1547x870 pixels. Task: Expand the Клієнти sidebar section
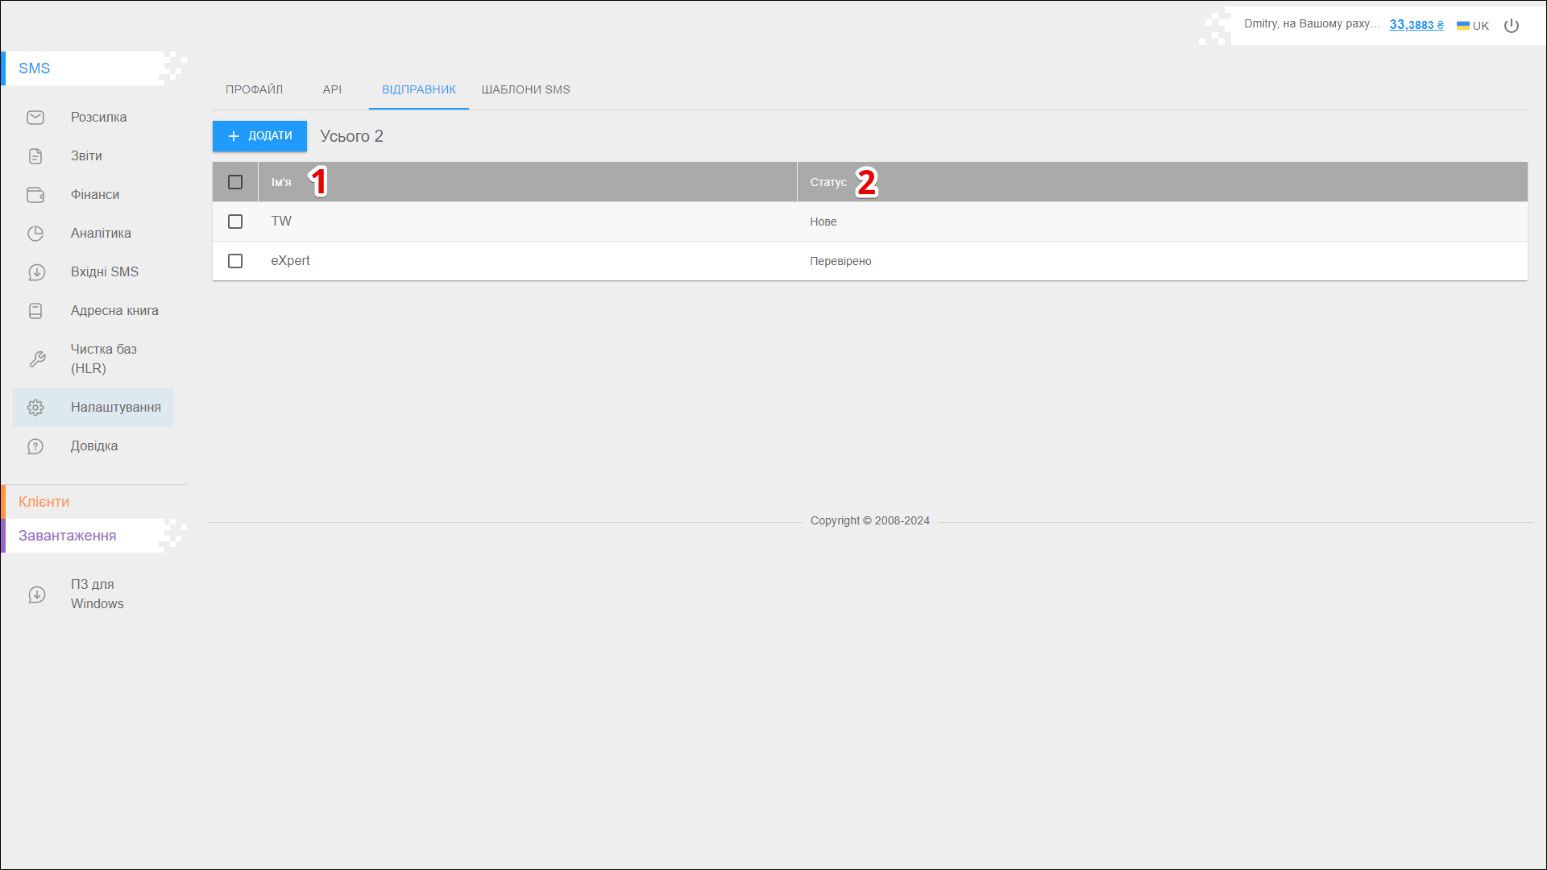44,502
